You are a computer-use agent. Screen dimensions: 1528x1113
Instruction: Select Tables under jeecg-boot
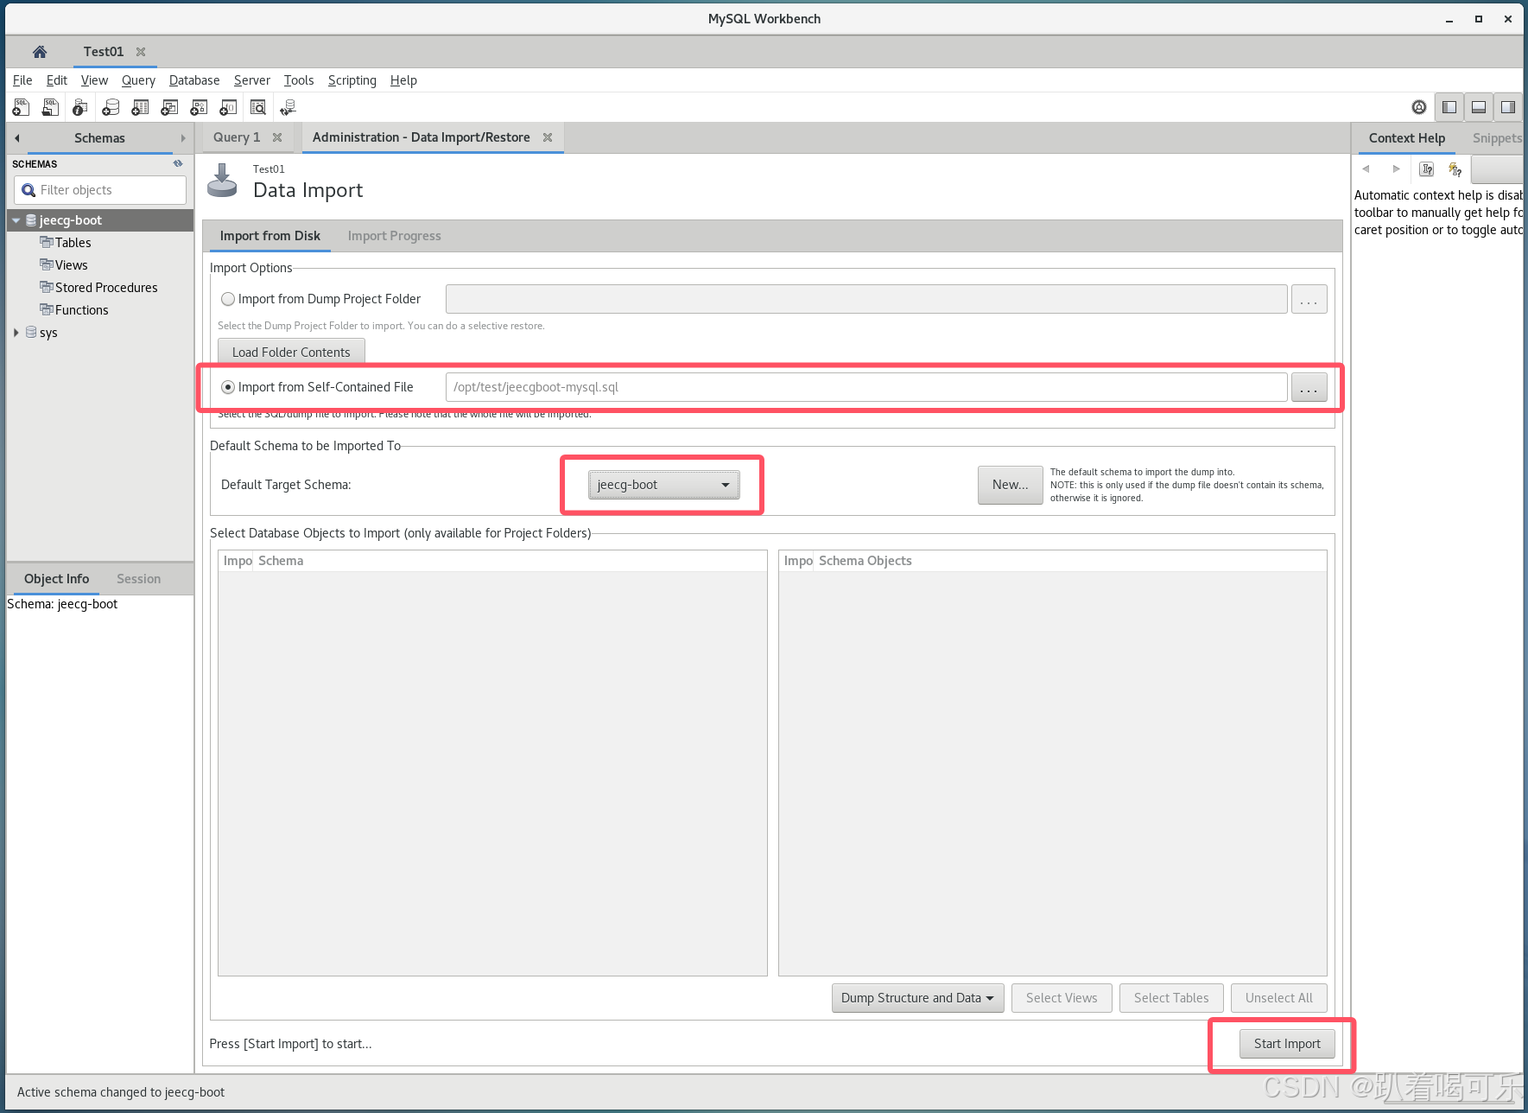[x=73, y=243]
